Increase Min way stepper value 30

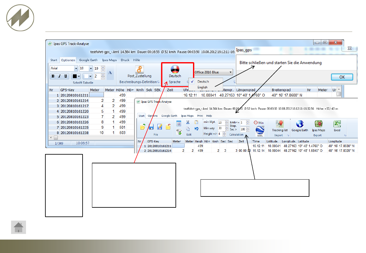click(x=227, y=127)
